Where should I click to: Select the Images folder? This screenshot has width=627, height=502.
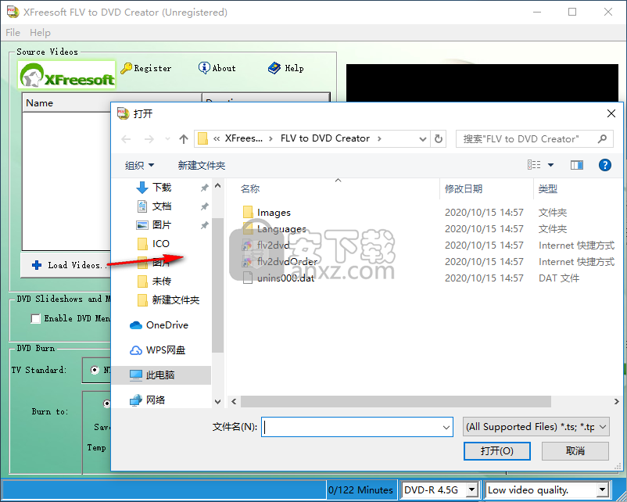(274, 213)
